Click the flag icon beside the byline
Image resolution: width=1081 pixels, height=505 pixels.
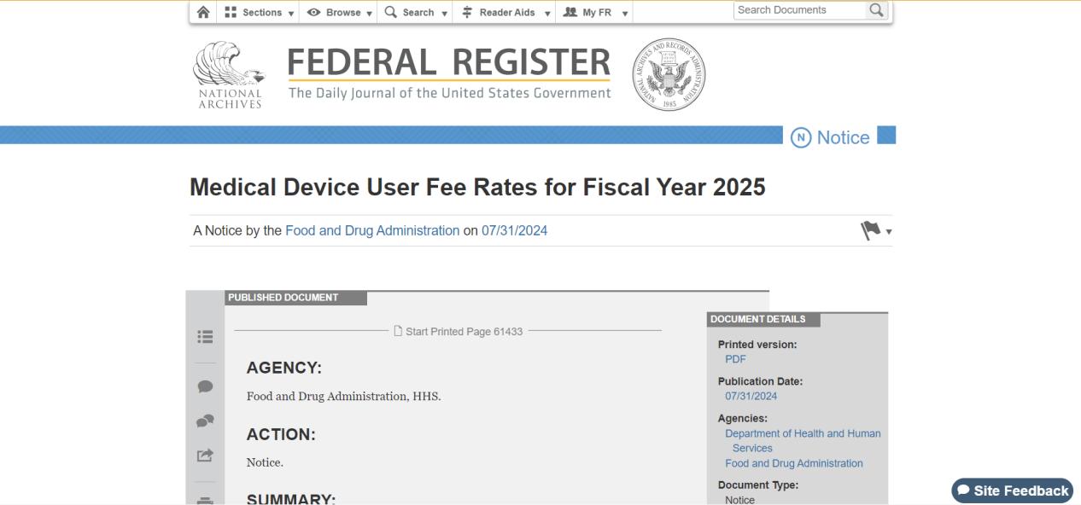[870, 230]
